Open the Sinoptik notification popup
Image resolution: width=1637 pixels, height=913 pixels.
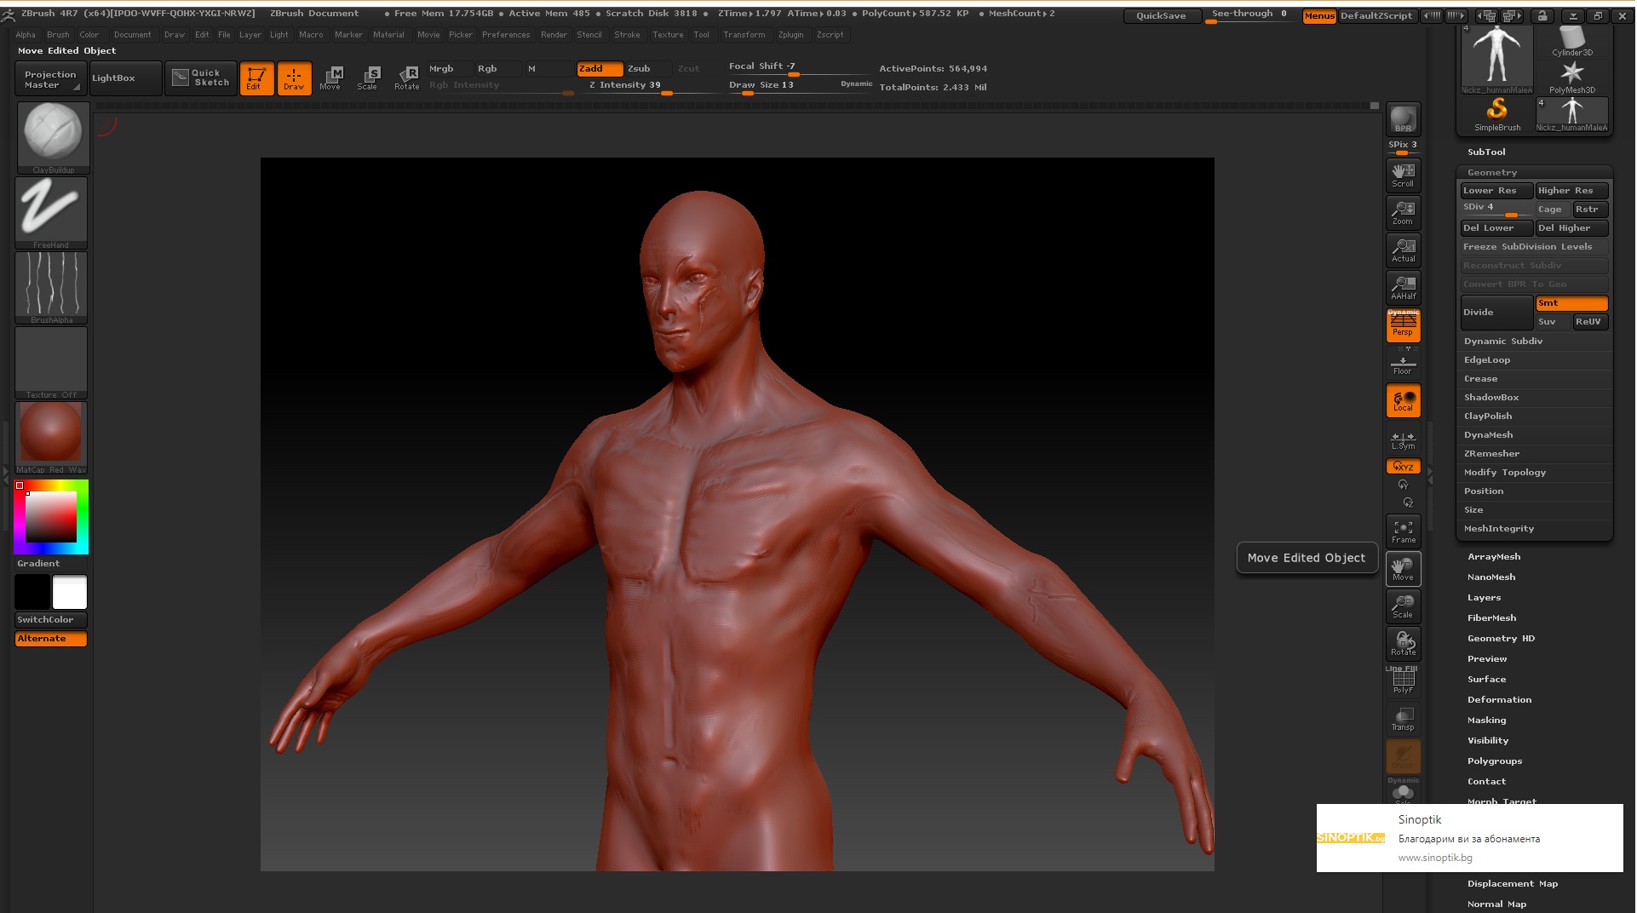(x=1469, y=838)
